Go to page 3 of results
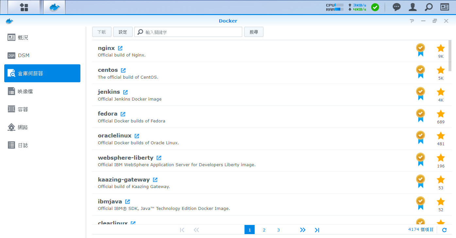 [279, 230]
